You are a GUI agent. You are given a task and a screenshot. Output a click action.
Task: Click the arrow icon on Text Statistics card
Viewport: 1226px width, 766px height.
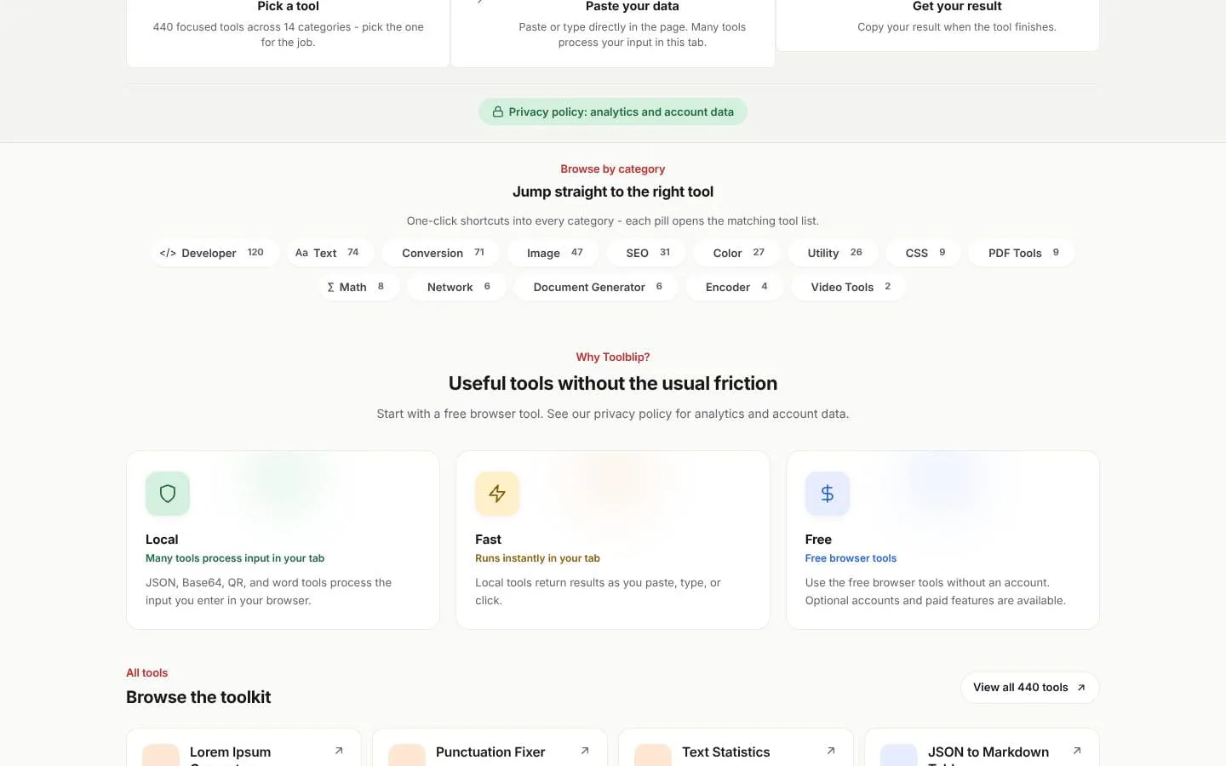coord(831,751)
